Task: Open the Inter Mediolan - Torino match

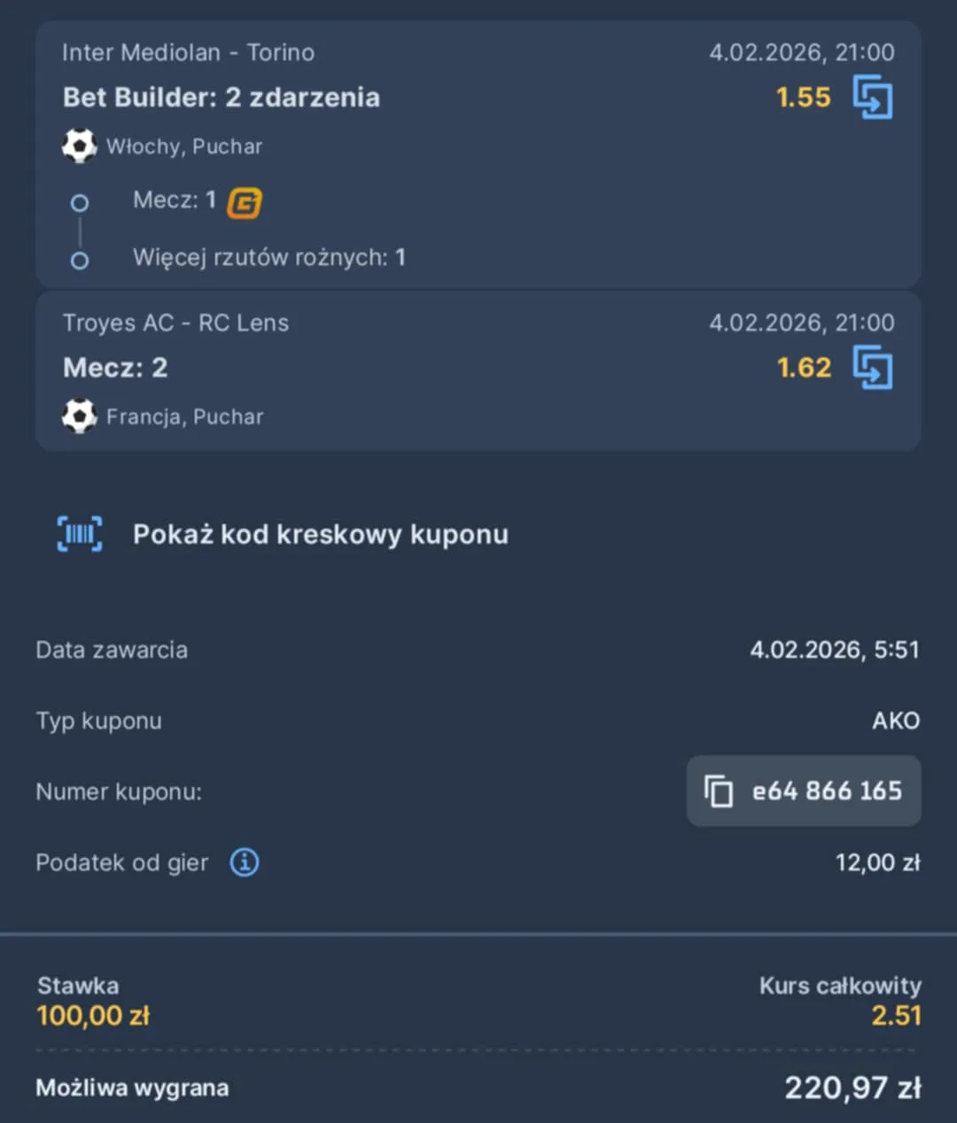Action: [188, 52]
